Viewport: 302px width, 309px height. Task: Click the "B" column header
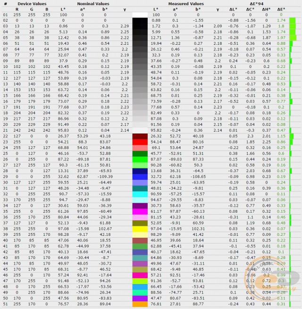pos(47,9)
